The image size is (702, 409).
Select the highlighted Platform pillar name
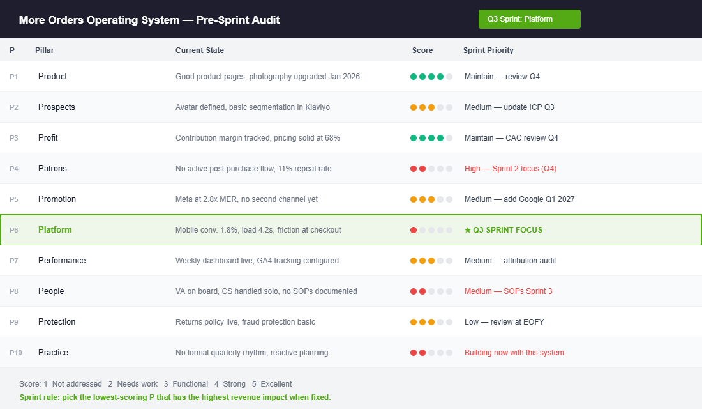point(55,229)
